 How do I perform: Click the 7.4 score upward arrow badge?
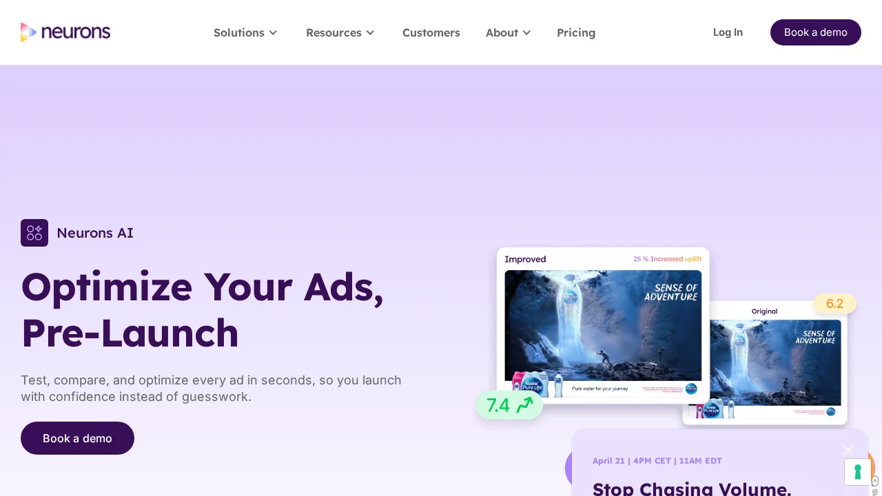pyautogui.click(x=509, y=405)
